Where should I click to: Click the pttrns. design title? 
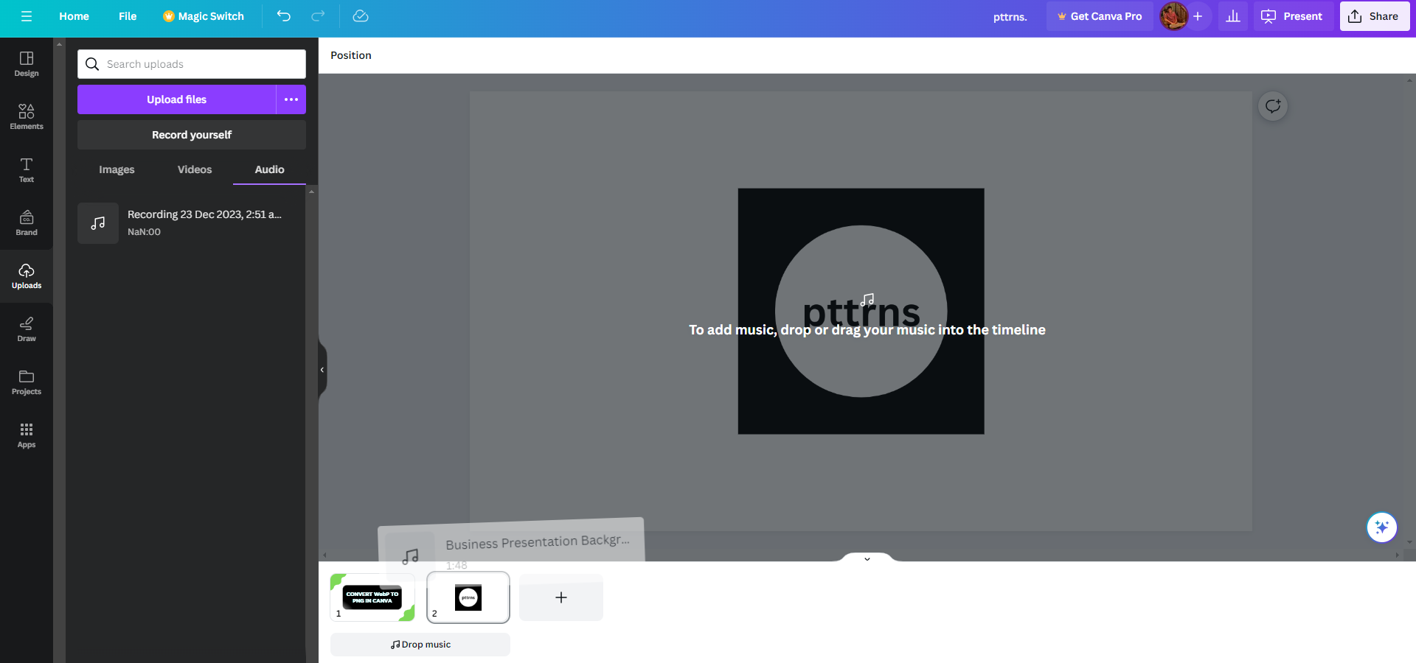(1010, 16)
